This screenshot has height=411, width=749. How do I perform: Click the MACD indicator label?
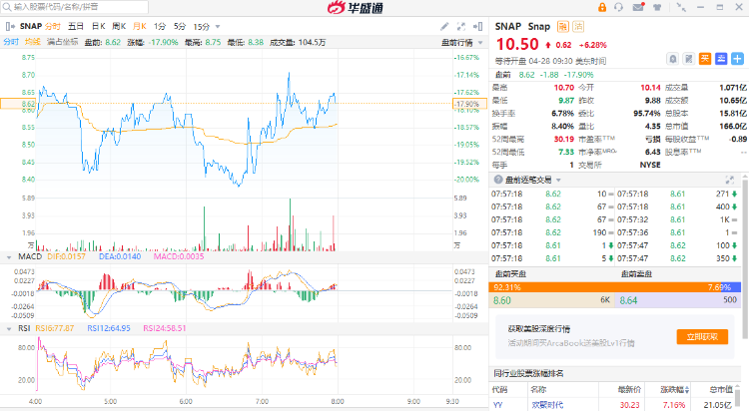30,256
